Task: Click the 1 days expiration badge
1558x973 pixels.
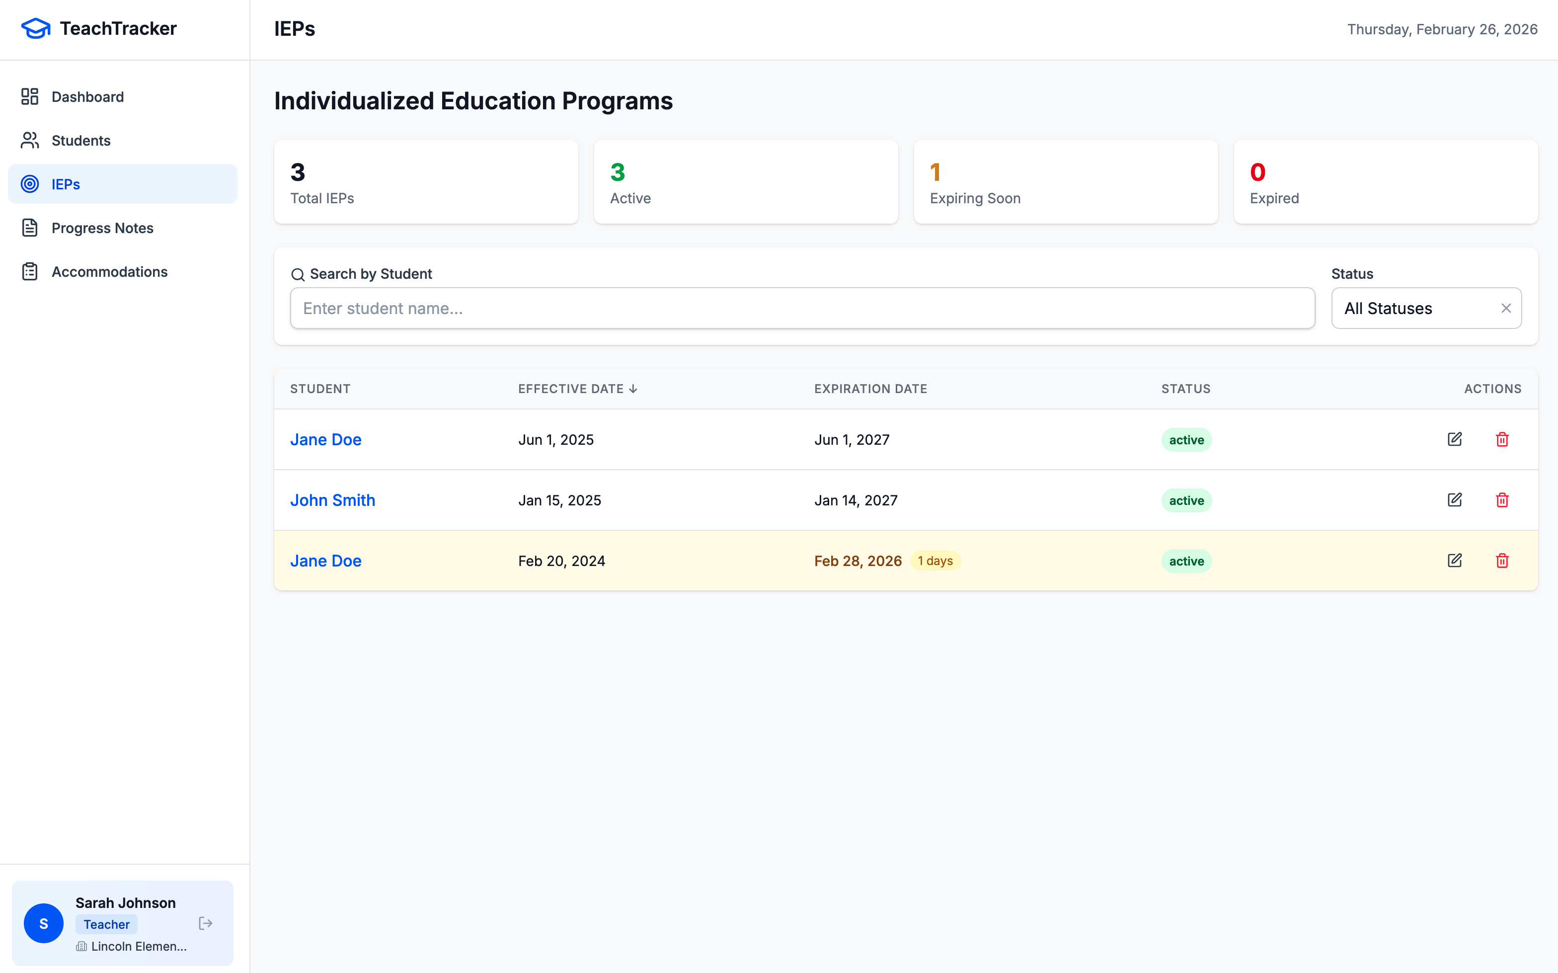Action: pos(935,561)
